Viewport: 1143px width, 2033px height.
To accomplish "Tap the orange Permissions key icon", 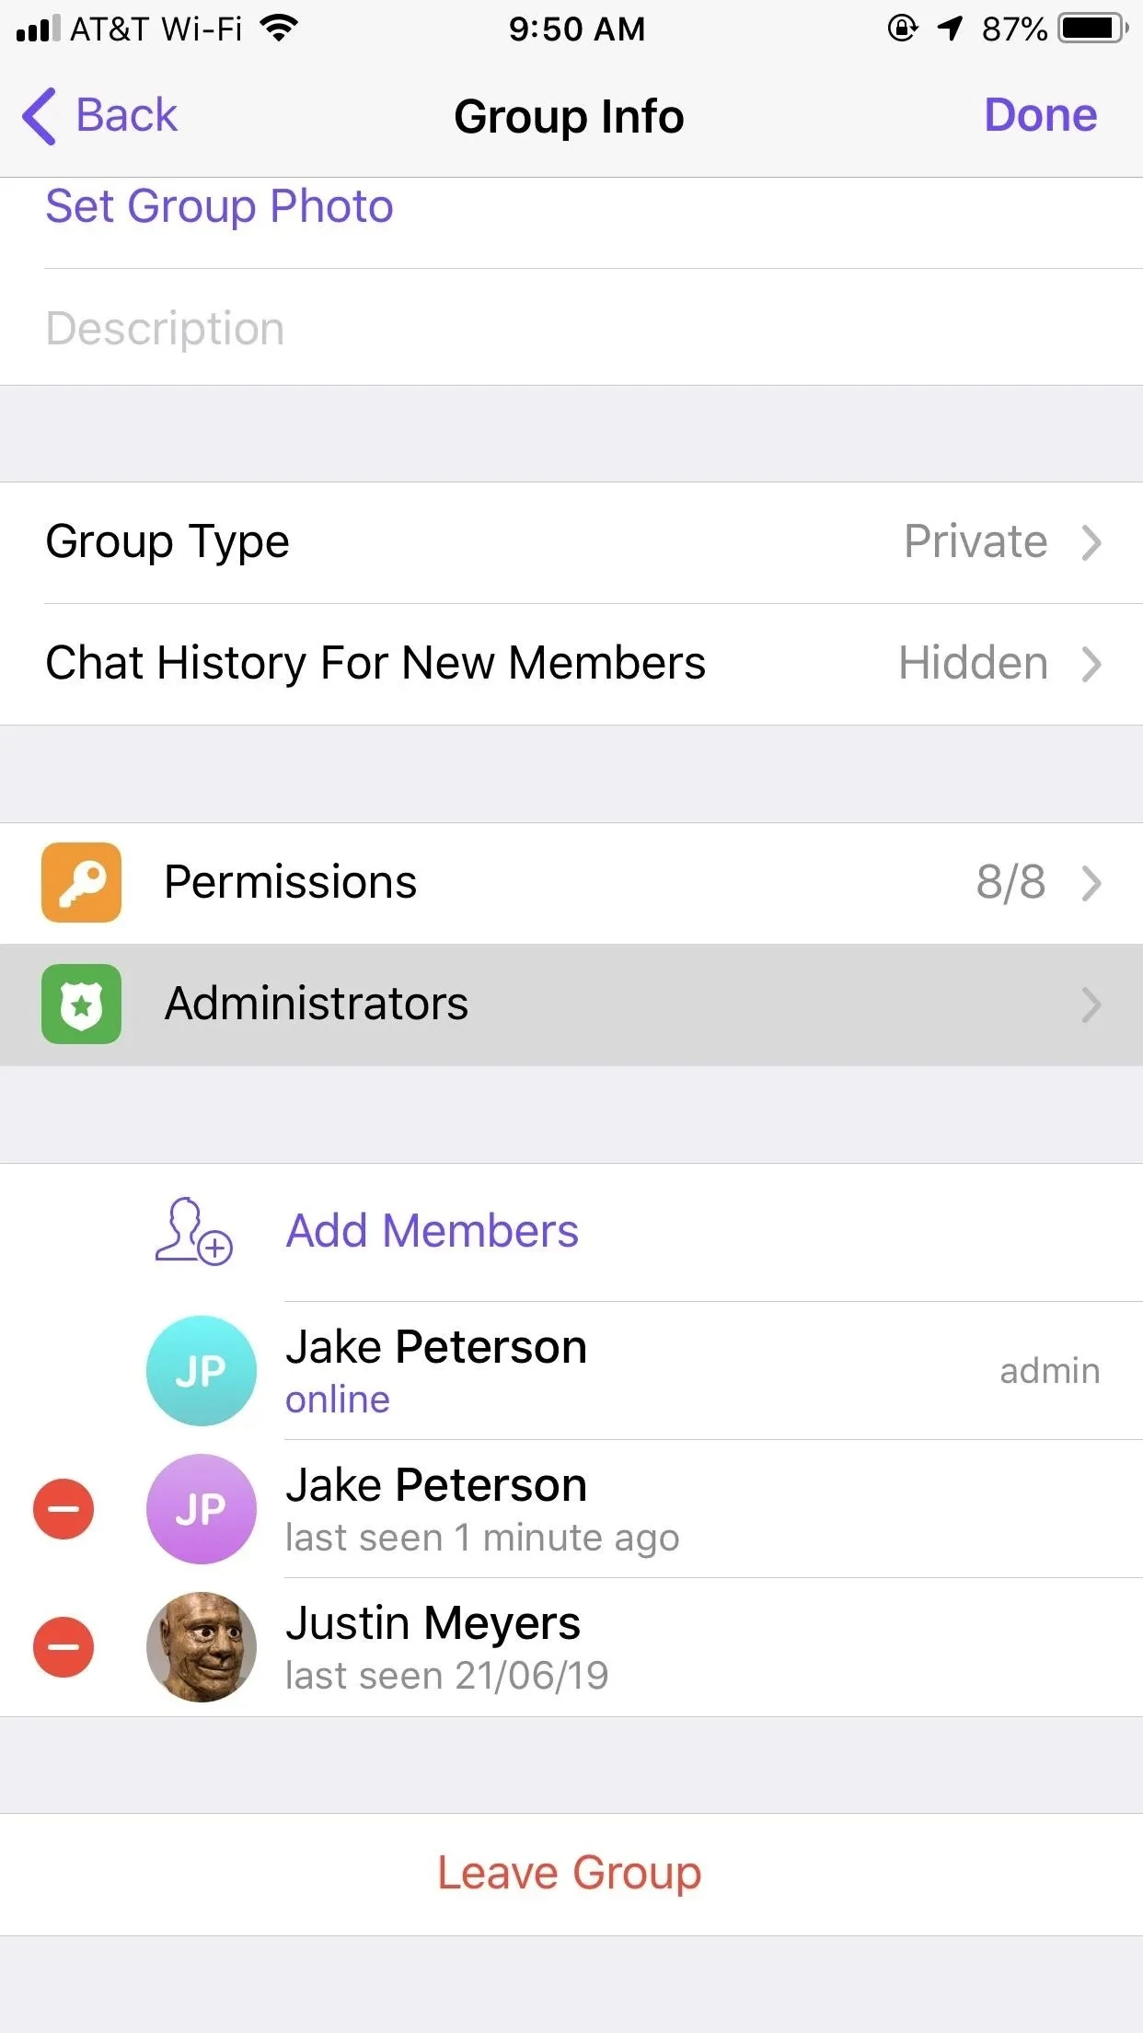I will pyautogui.click(x=81, y=882).
